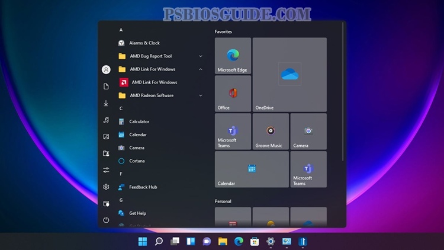
Task: Open the Personal folder sidebar icon
Action: (x=106, y=153)
